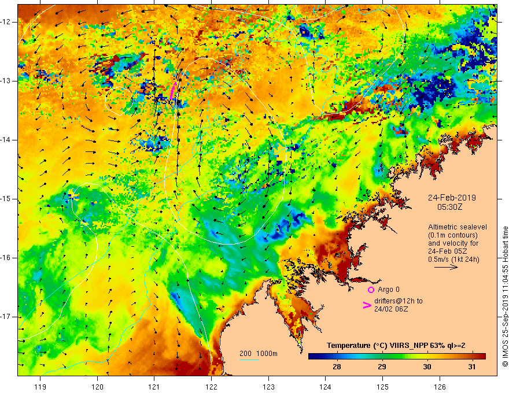Click the 05:30Z time label
This screenshot has width=509, height=393.
click(449, 206)
